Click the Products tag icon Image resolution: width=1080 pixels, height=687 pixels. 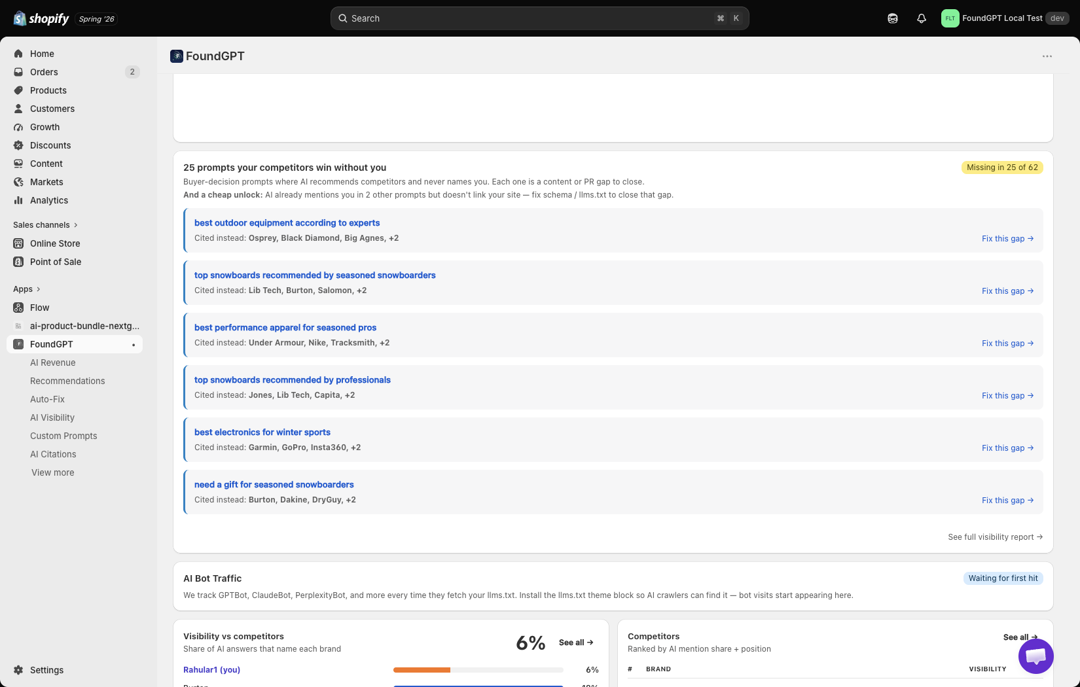point(18,90)
